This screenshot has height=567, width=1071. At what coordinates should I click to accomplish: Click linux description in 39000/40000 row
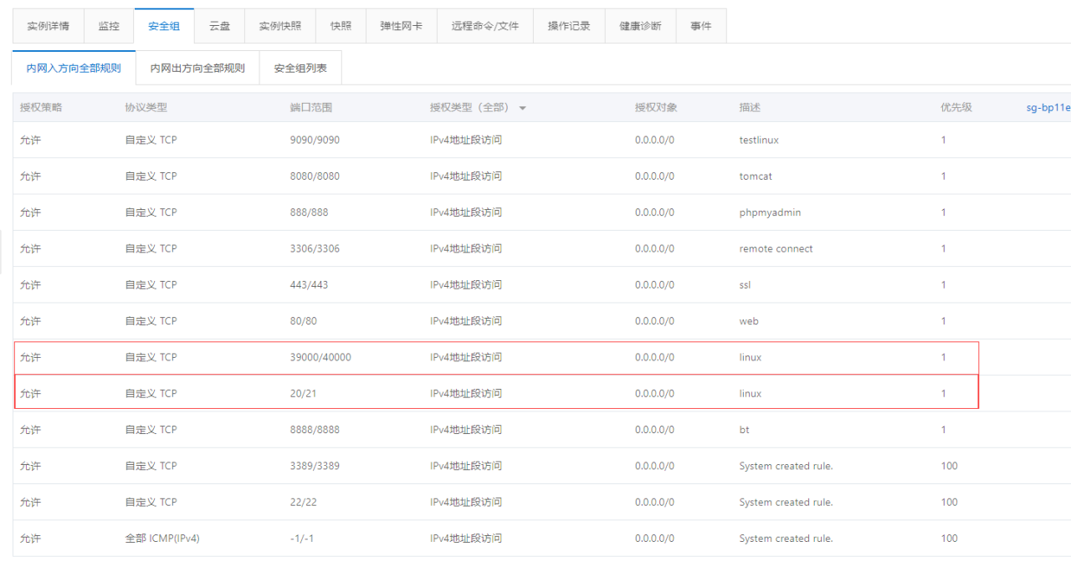[x=751, y=357]
